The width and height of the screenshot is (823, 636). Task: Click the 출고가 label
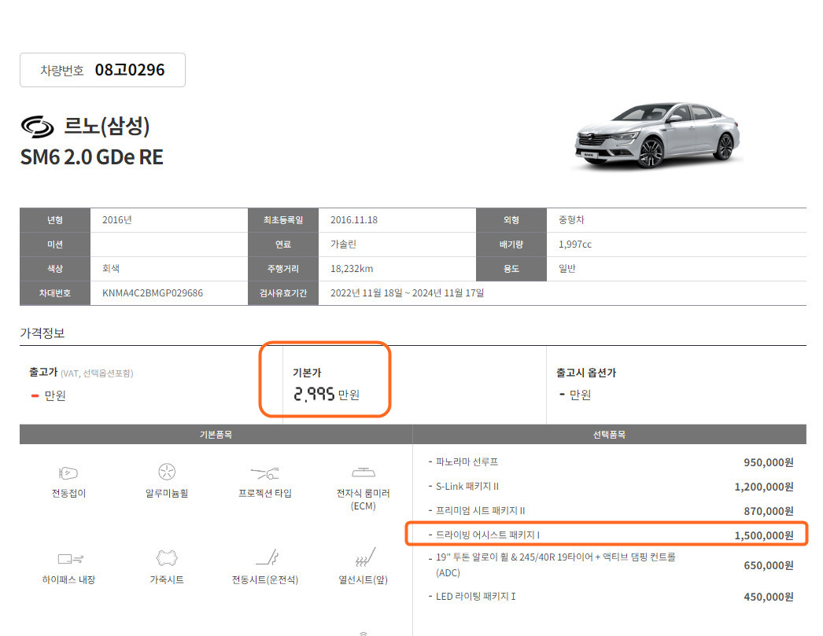[x=43, y=373]
